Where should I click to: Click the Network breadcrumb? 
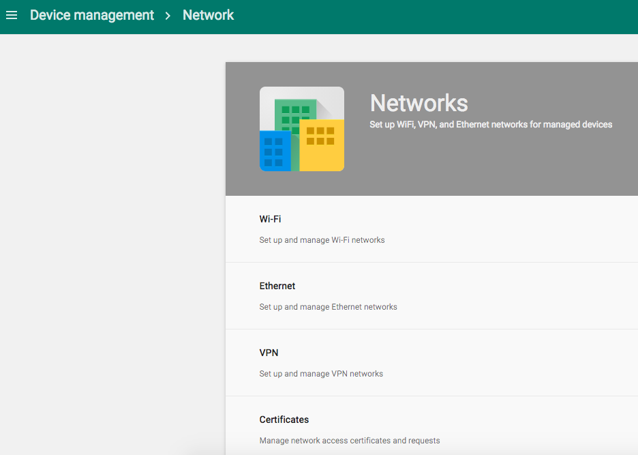pos(208,16)
